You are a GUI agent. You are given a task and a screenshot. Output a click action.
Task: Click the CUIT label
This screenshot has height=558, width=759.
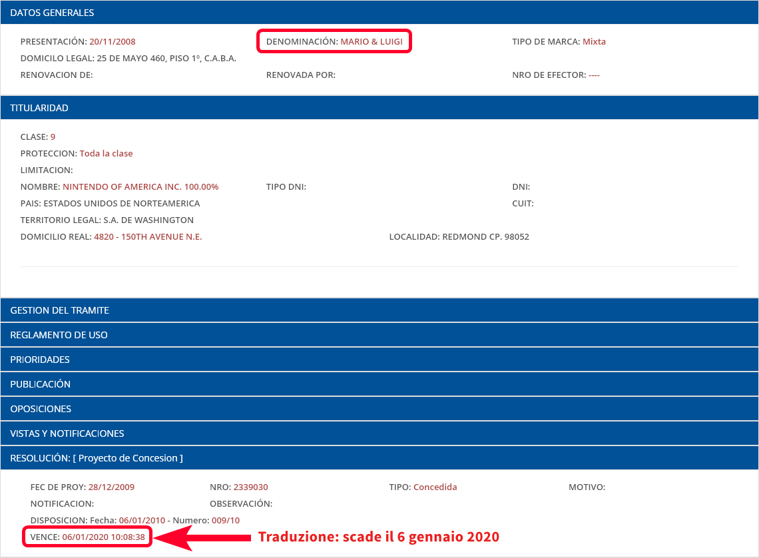pos(523,203)
